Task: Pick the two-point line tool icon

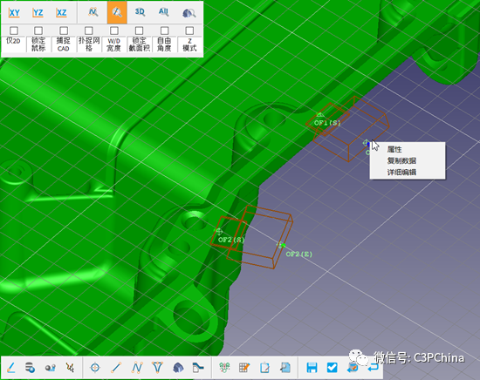Action: [x=116, y=367]
